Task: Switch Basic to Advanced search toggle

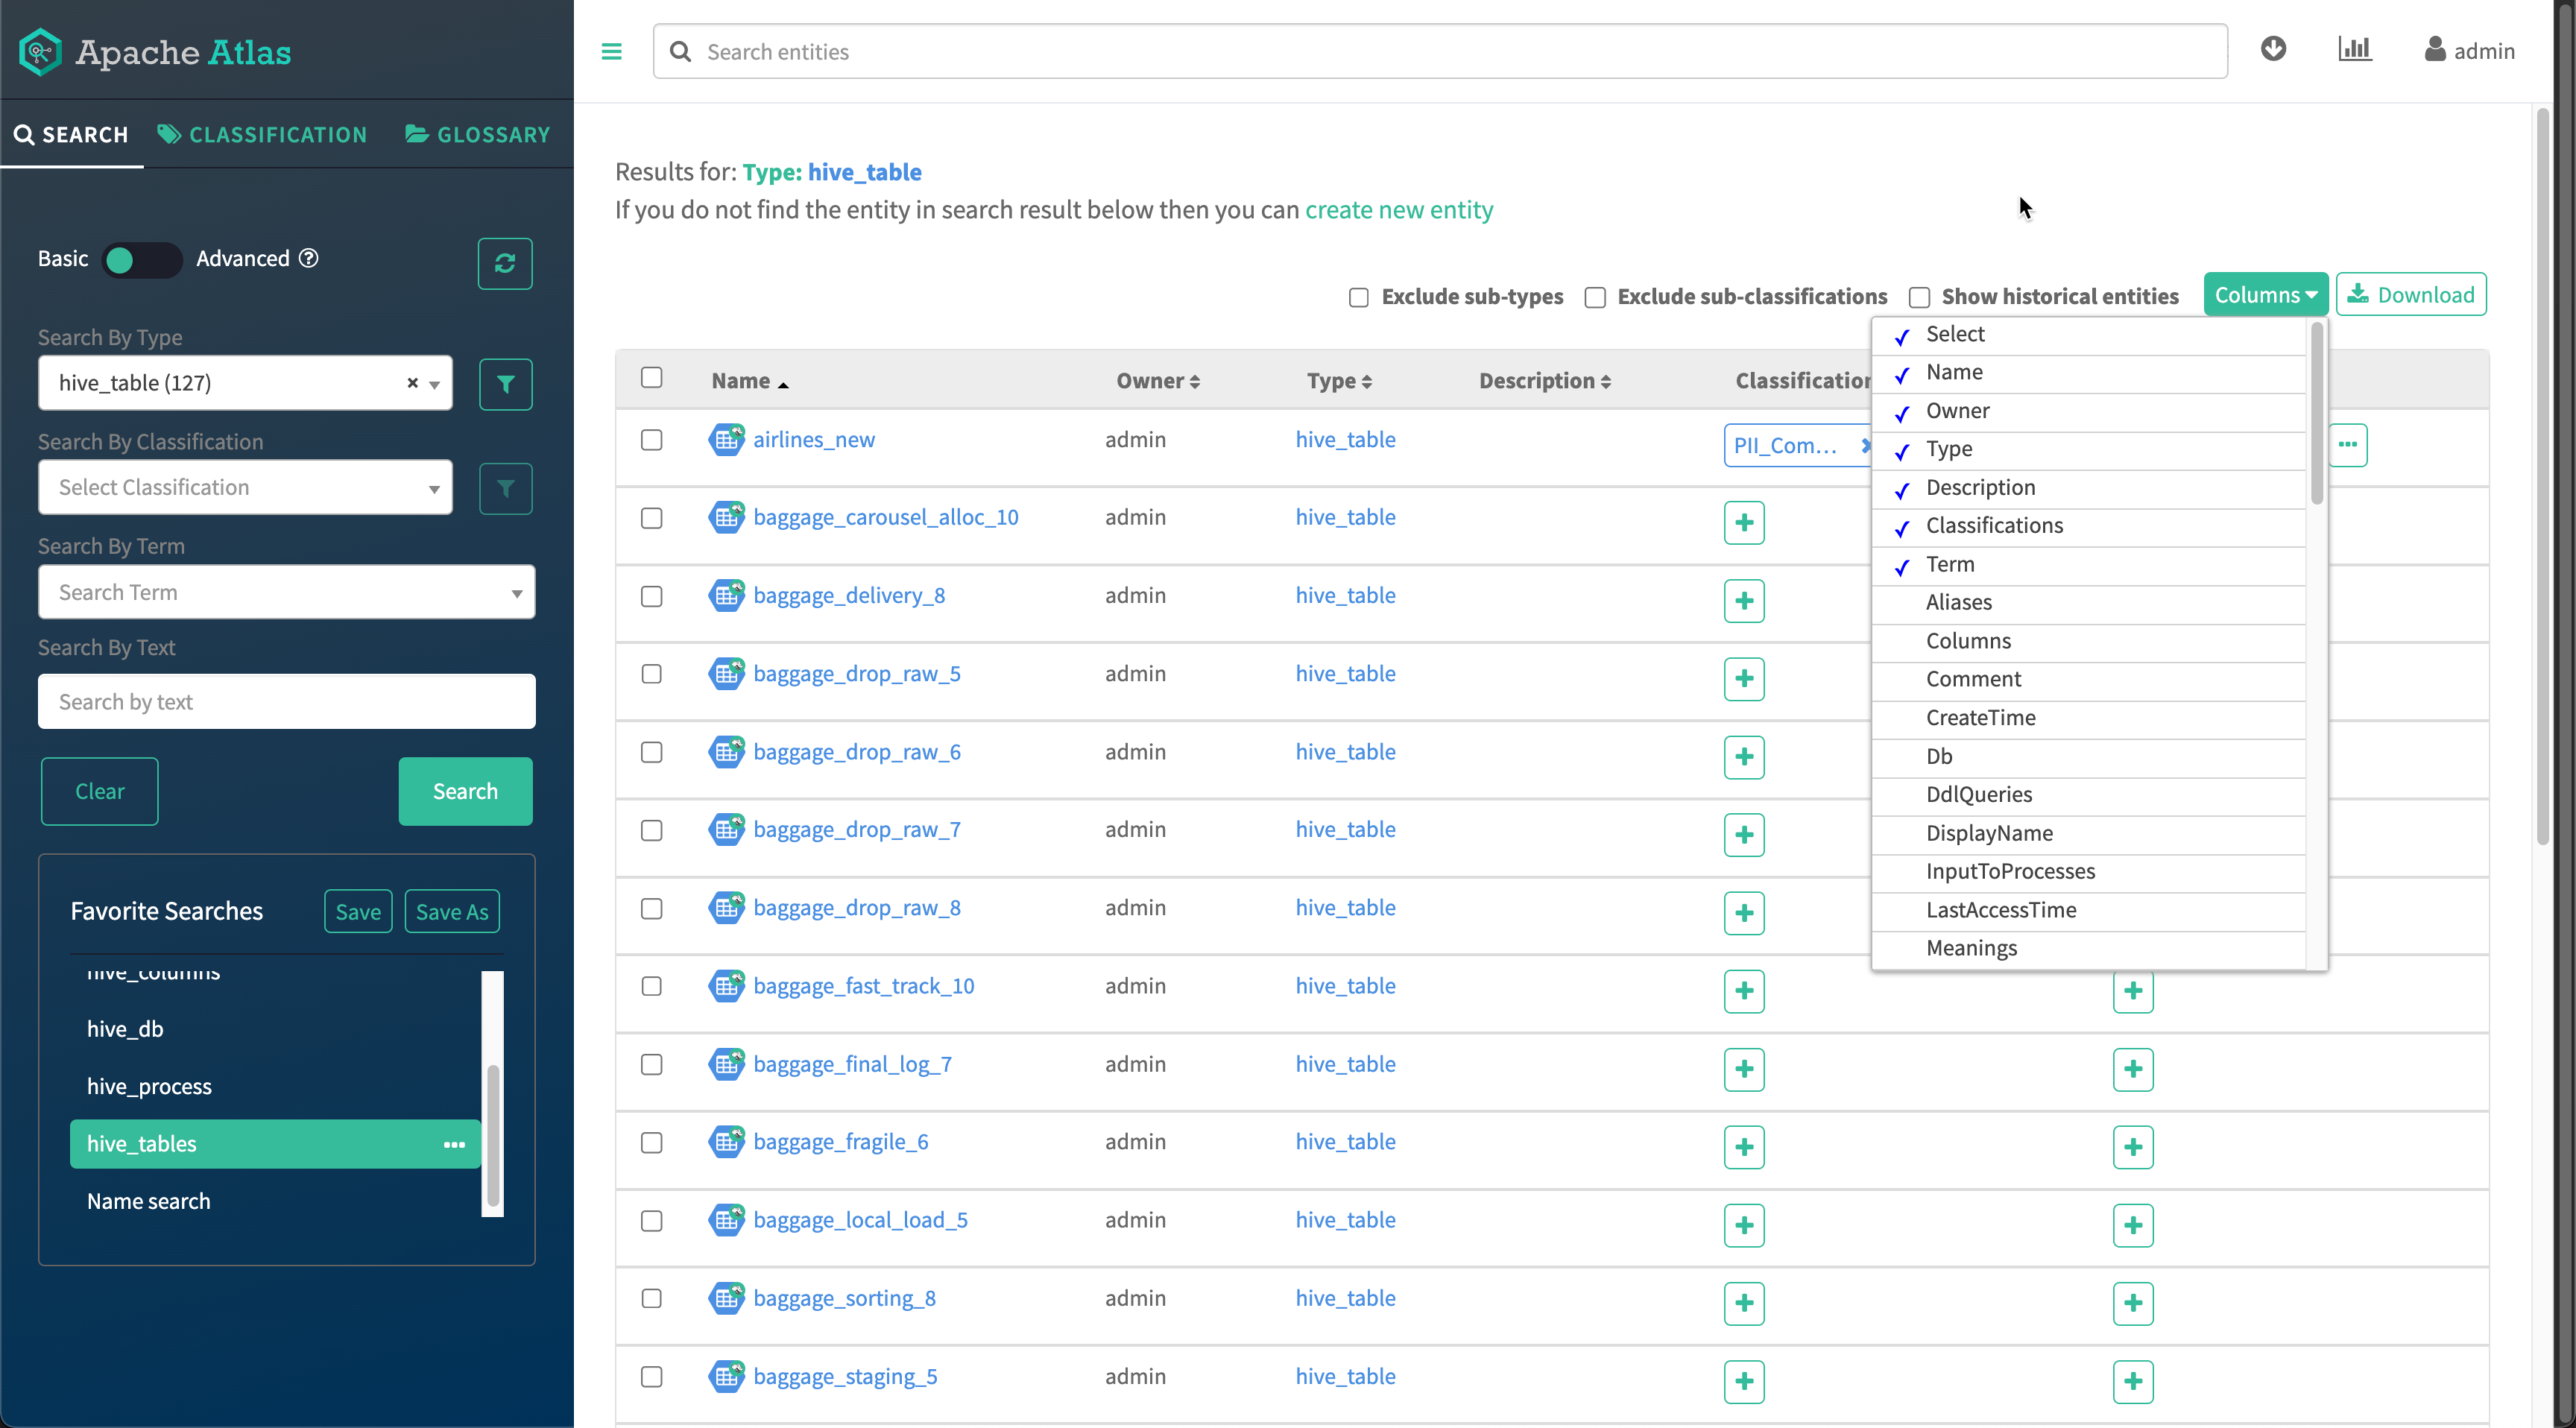Action: point(141,260)
